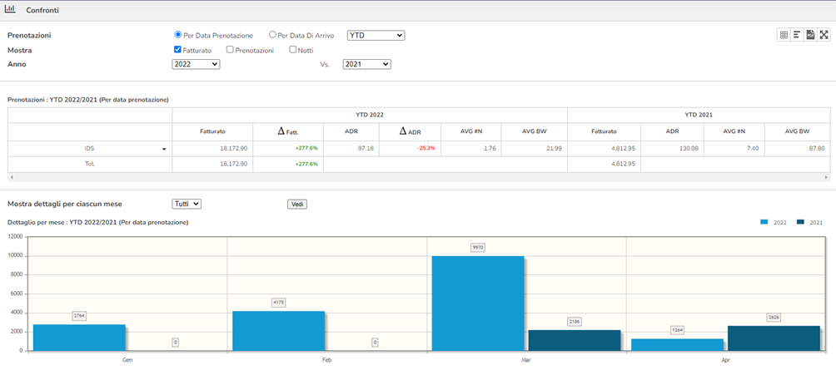Click the table grid view icon
836x370 pixels.
point(784,35)
